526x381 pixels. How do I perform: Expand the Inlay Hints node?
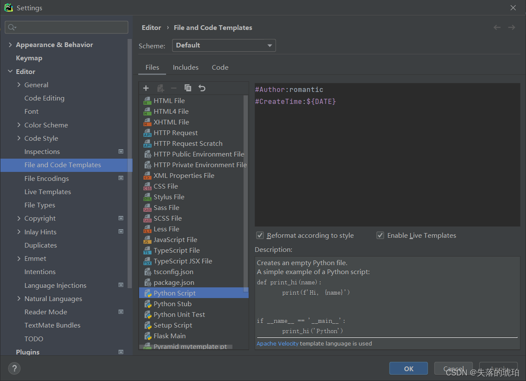[x=19, y=232]
